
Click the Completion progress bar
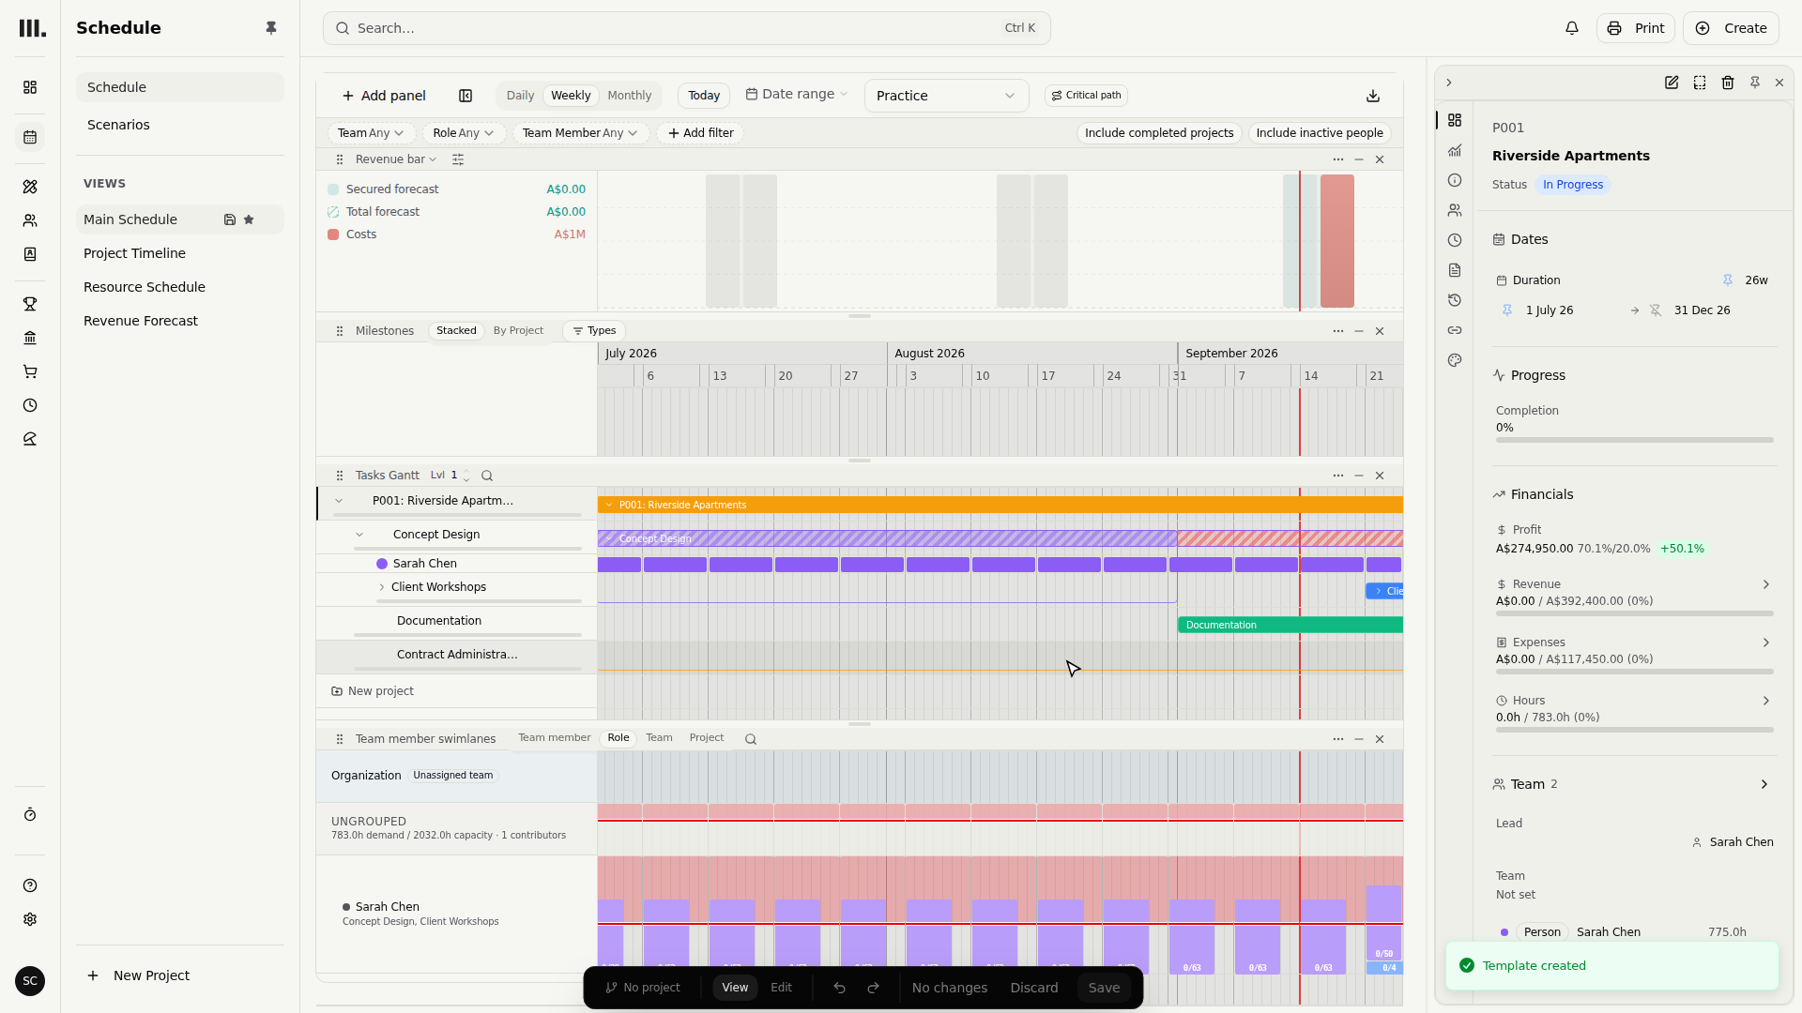[1635, 440]
